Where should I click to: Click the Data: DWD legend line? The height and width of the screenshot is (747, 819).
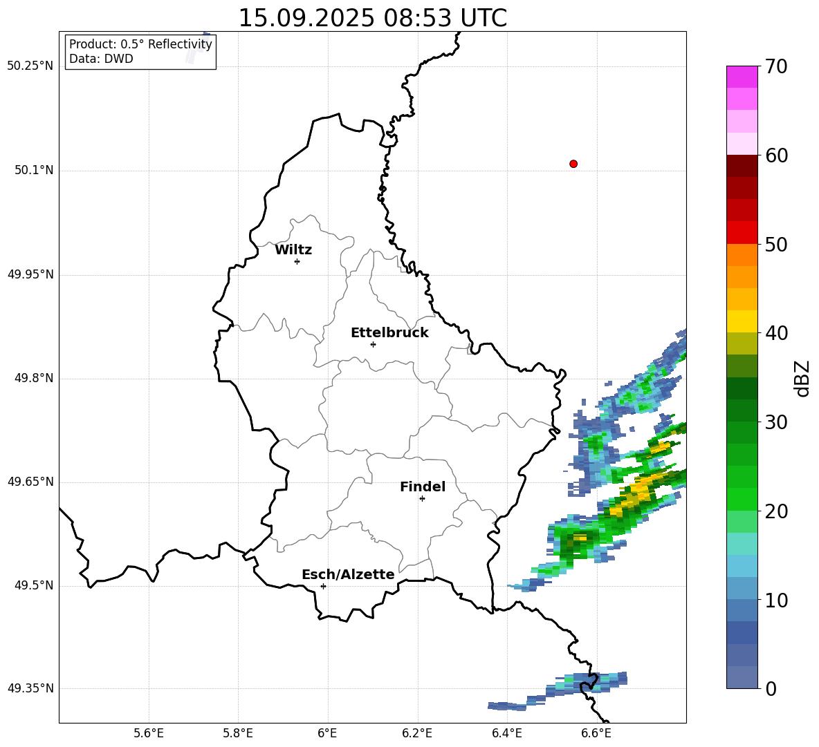click(101, 59)
